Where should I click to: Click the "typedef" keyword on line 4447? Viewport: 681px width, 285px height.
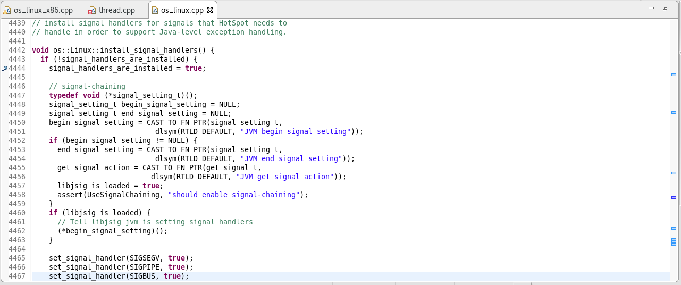click(64, 96)
